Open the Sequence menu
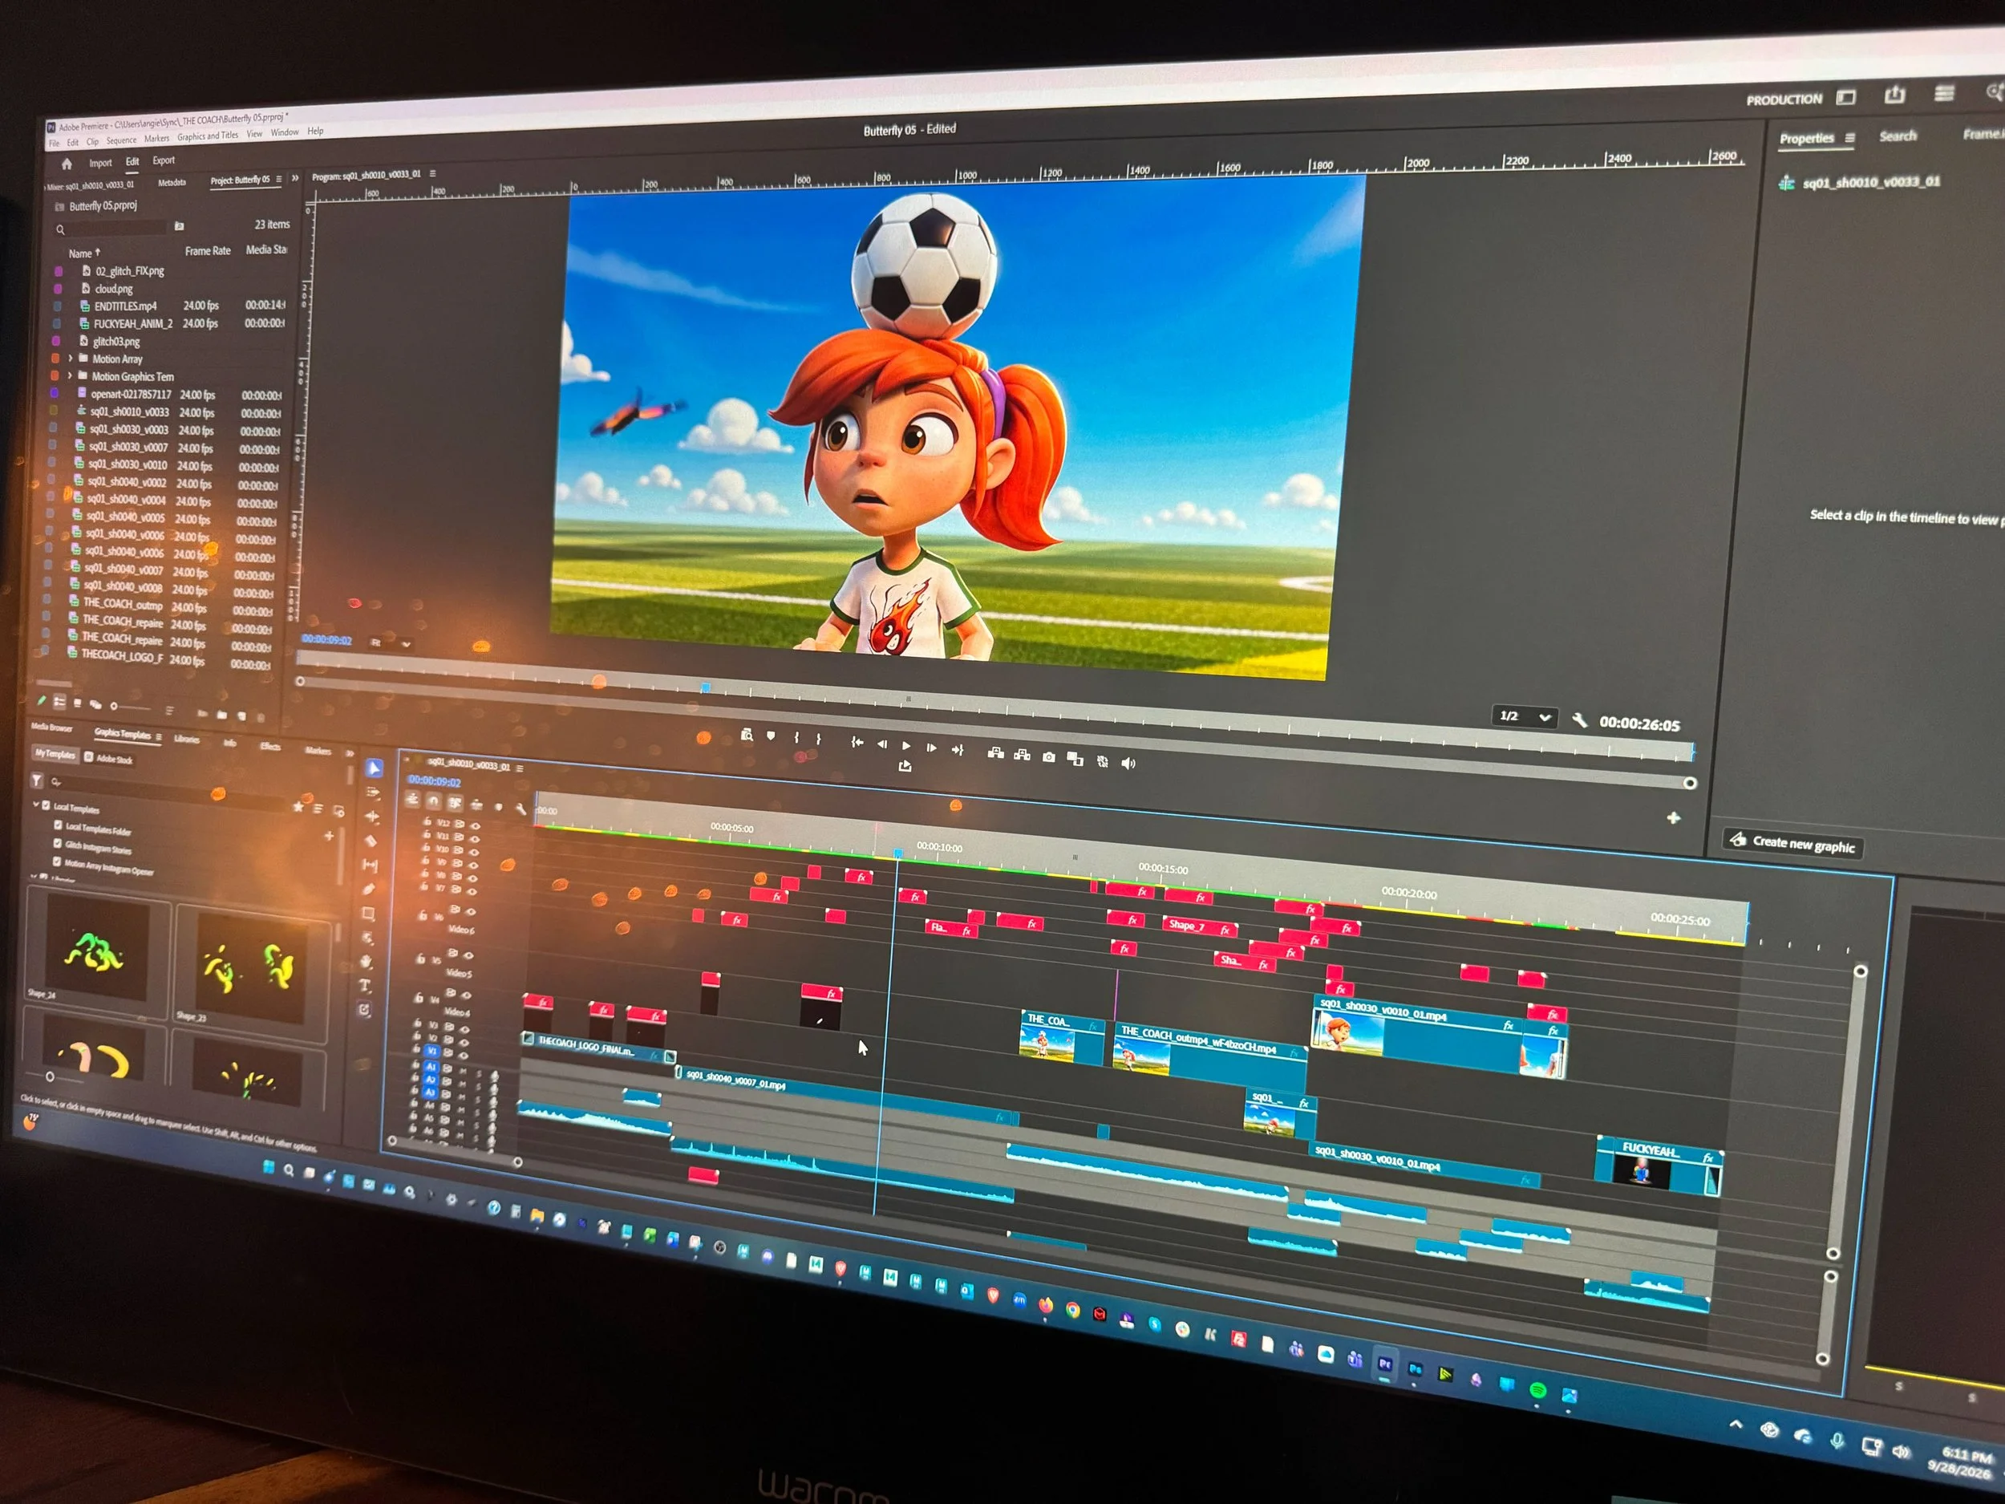 click(121, 140)
